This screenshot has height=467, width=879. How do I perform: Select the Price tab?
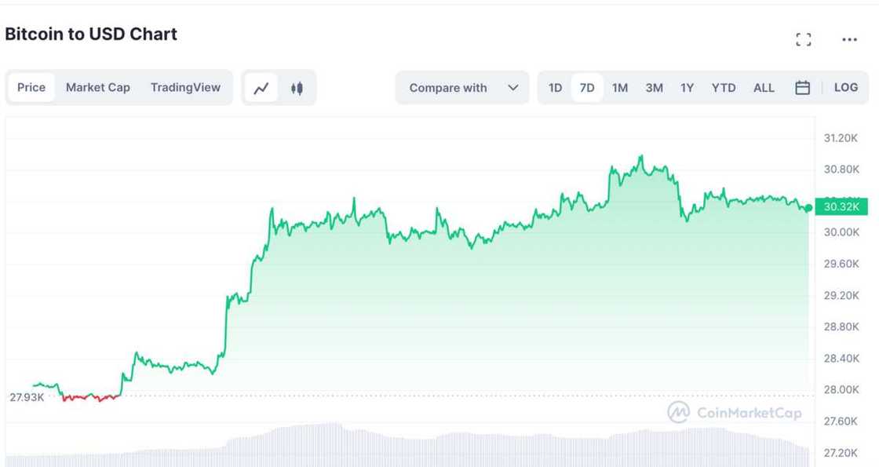(31, 88)
